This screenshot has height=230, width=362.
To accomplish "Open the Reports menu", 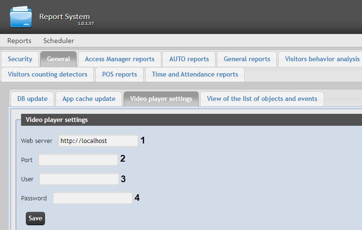I will click(19, 41).
